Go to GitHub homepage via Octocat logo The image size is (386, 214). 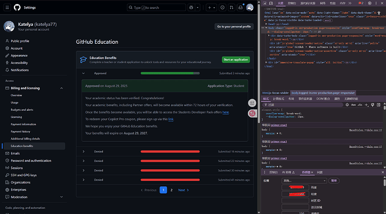(17, 7)
